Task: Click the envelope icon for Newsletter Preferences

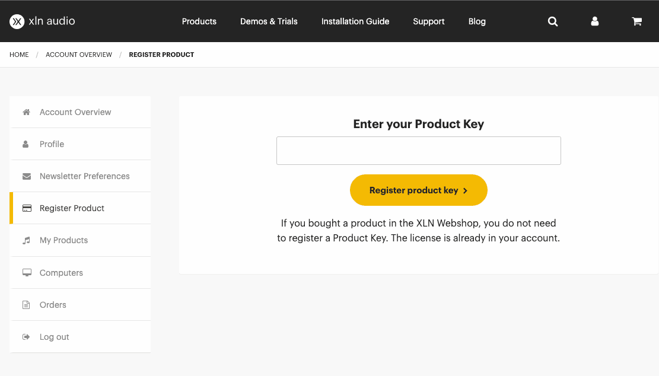Action: point(26,176)
